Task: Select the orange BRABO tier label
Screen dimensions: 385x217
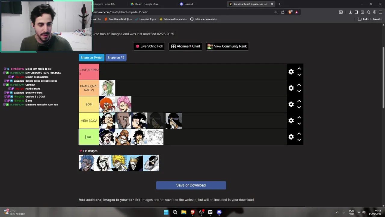Action: click(x=89, y=88)
